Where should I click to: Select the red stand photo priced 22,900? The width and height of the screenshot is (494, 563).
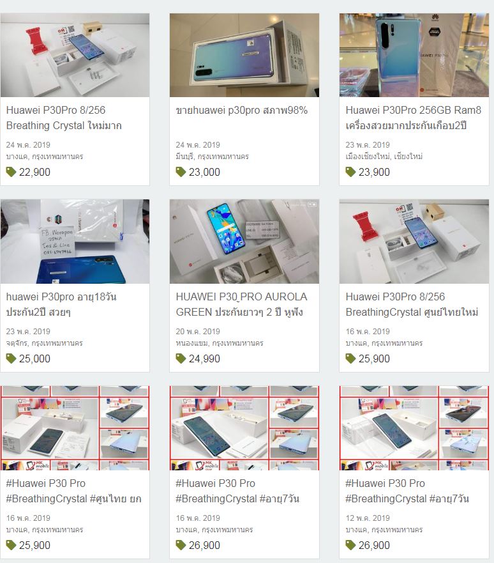click(75, 55)
